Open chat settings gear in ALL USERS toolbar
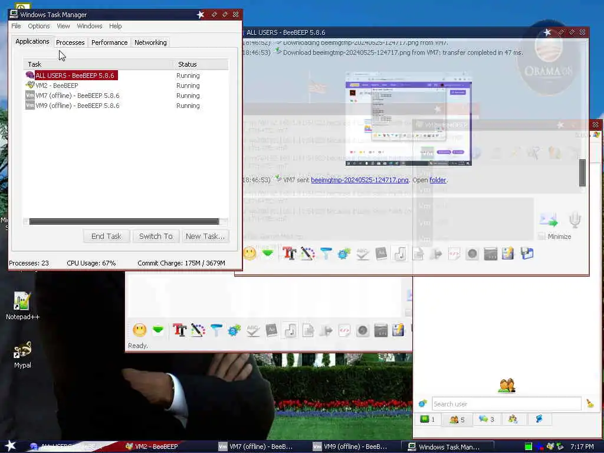 tap(344, 254)
